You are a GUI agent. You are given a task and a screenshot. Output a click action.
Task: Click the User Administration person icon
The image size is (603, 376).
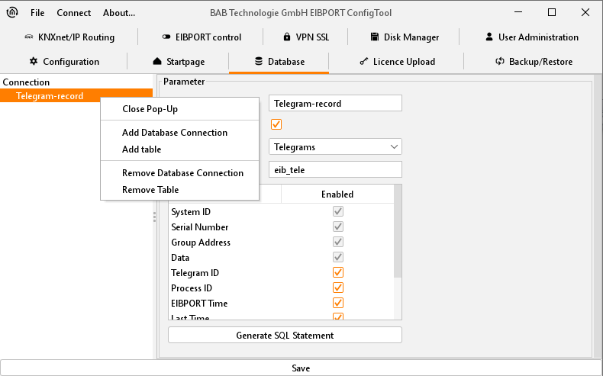point(489,37)
